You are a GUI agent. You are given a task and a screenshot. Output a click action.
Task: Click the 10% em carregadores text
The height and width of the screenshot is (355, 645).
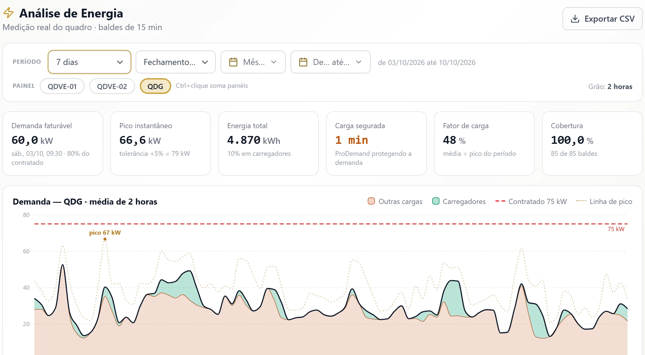tap(259, 153)
